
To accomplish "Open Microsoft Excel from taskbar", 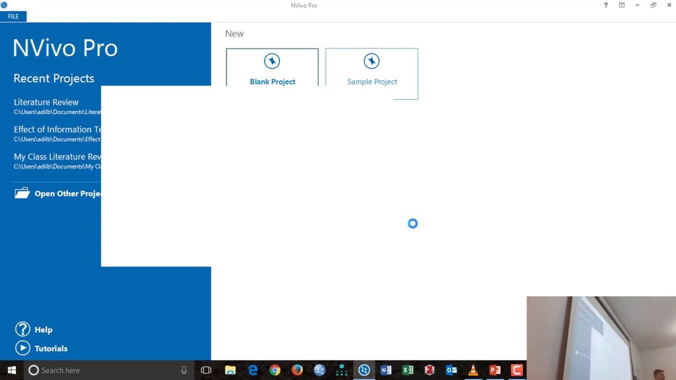I will point(408,370).
